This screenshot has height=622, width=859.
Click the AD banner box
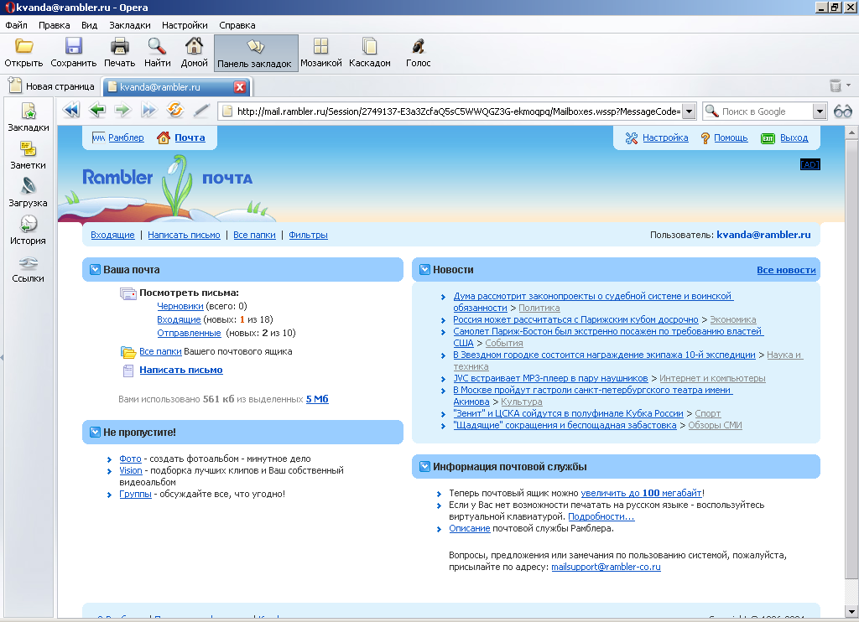[810, 164]
